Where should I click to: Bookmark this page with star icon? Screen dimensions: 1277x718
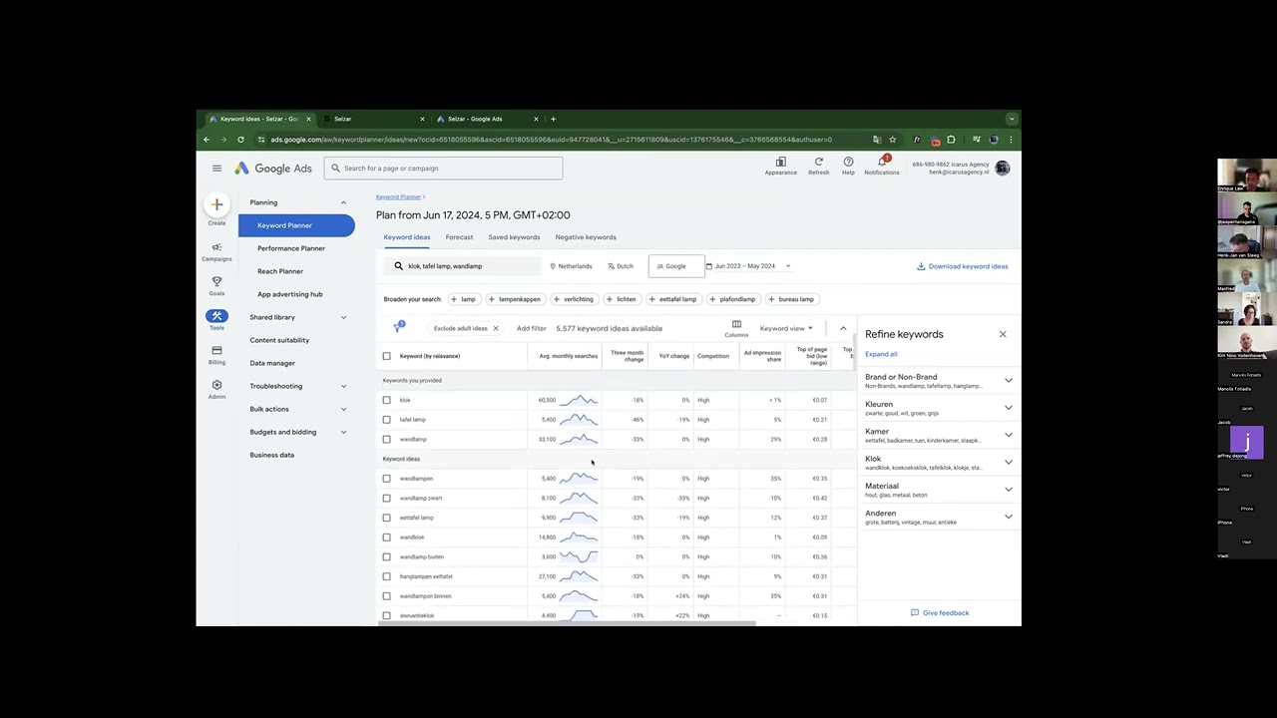(x=892, y=140)
